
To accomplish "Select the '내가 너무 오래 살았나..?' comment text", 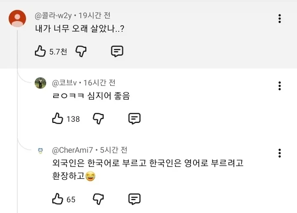I will (80, 29).
